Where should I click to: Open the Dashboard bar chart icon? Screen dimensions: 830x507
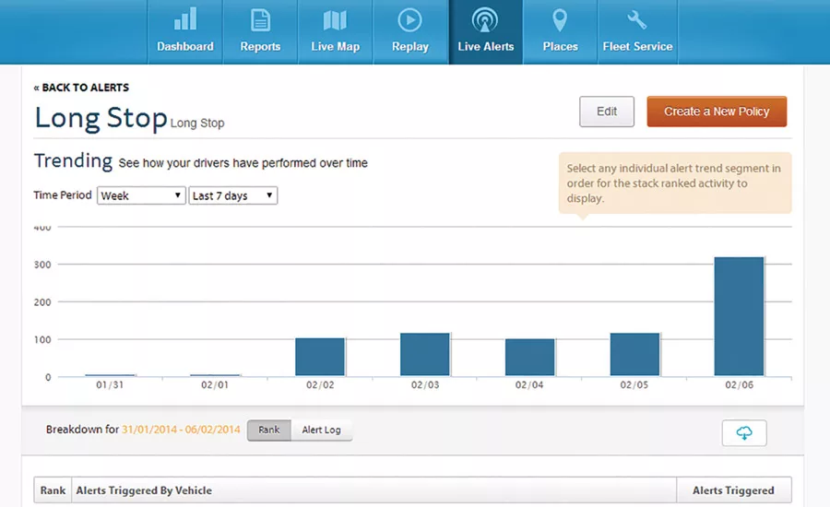click(185, 19)
